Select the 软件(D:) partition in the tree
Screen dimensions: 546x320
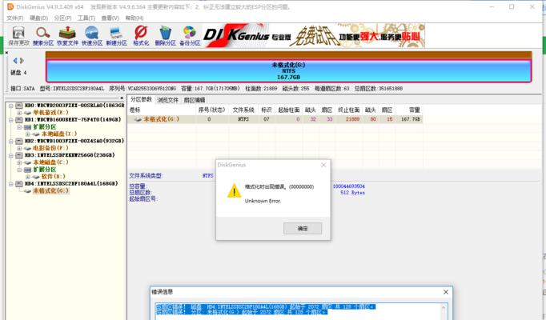[x=54, y=177]
